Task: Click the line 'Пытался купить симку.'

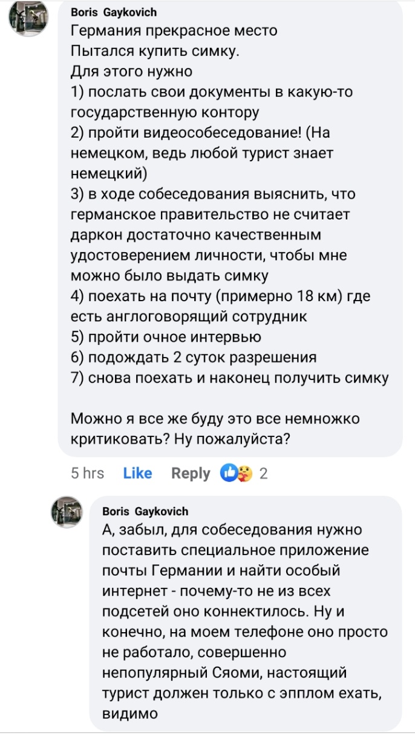Action: 155,51
